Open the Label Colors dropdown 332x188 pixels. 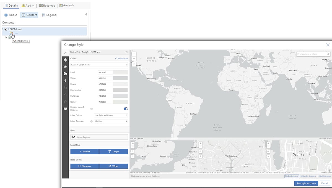click(x=111, y=115)
